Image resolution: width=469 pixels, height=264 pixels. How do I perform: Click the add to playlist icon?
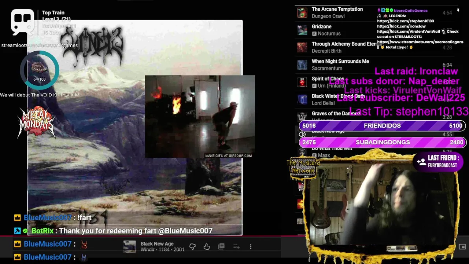click(x=236, y=247)
